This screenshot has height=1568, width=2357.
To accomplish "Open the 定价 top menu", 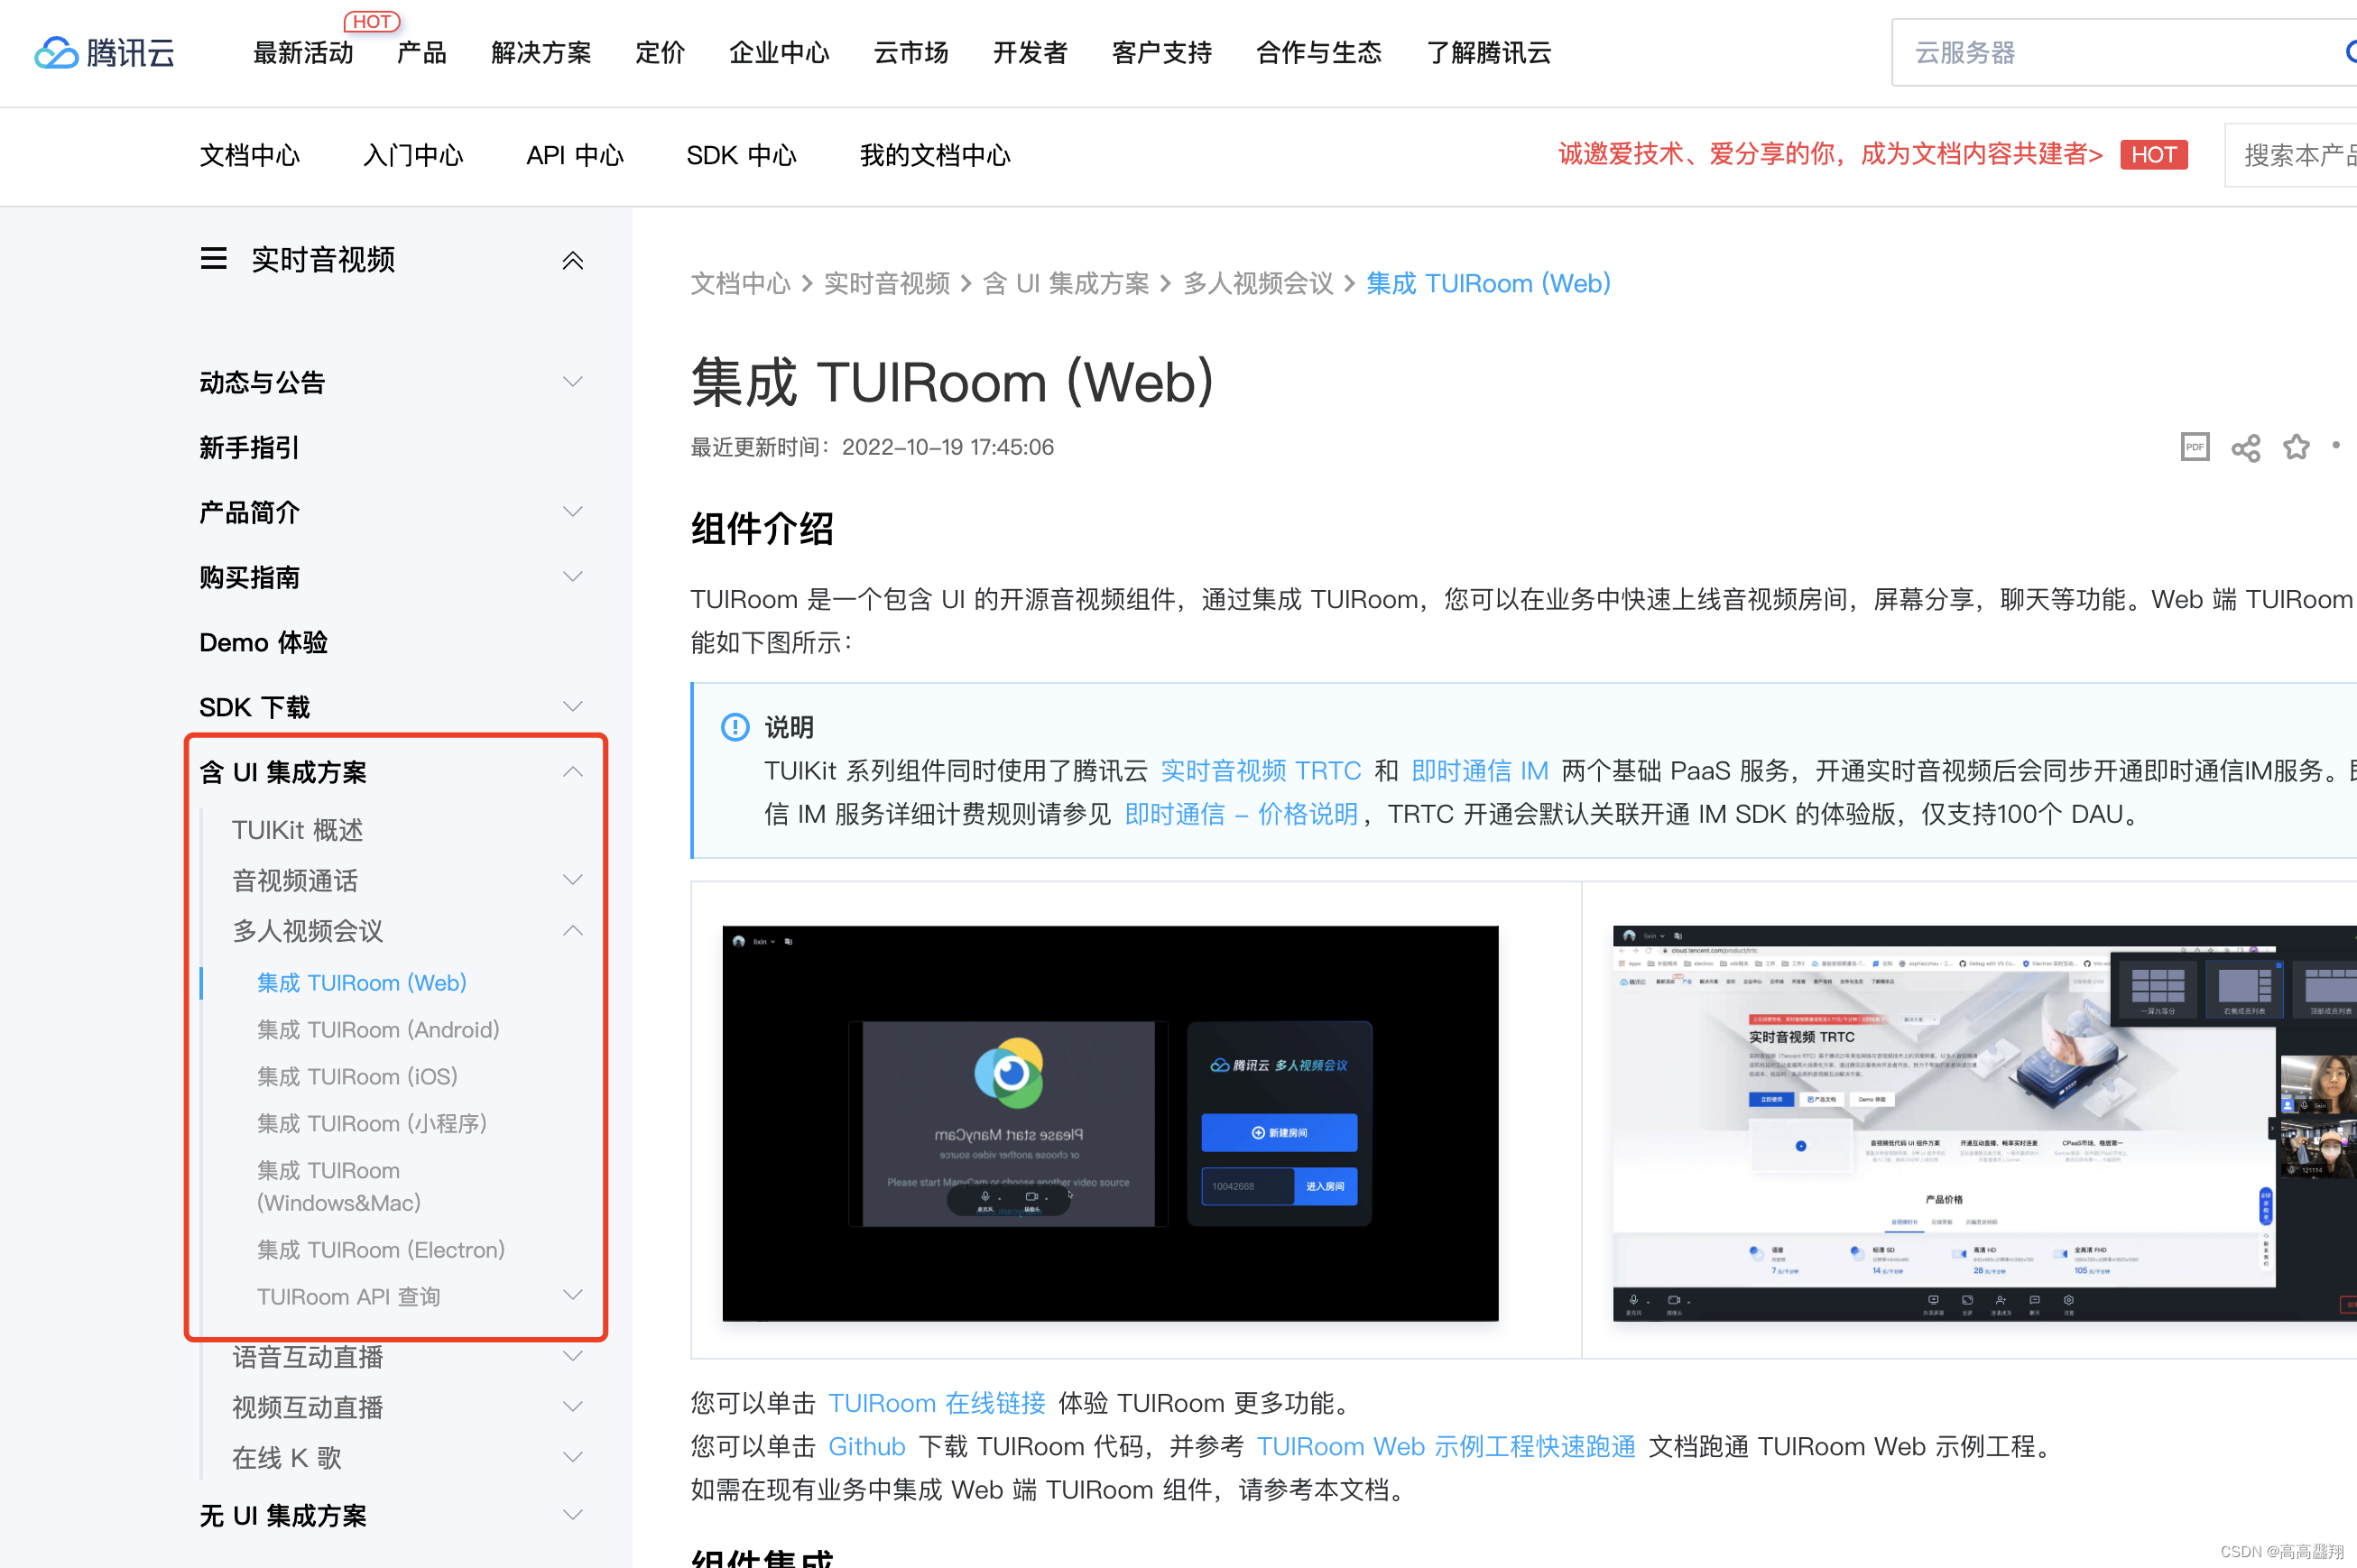I will point(660,53).
